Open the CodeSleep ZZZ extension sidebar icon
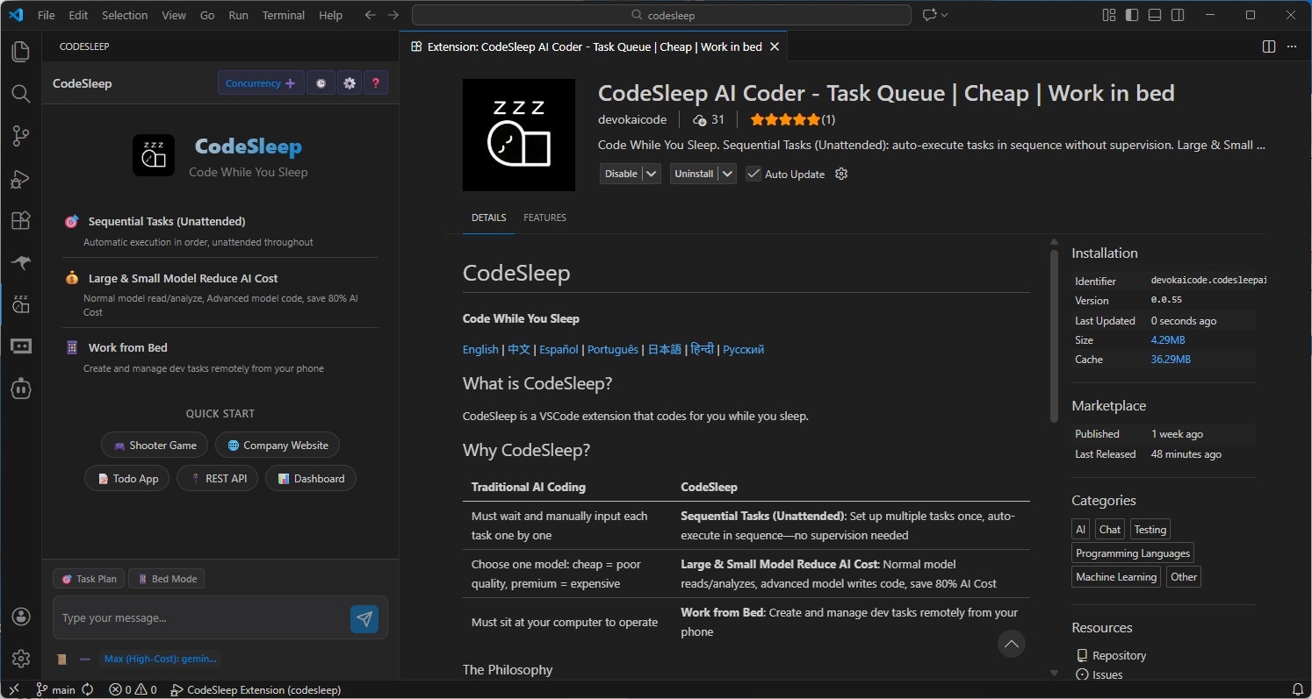This screenshot has height=699, width=1312. pyautogui.click(x=21, y=304)
